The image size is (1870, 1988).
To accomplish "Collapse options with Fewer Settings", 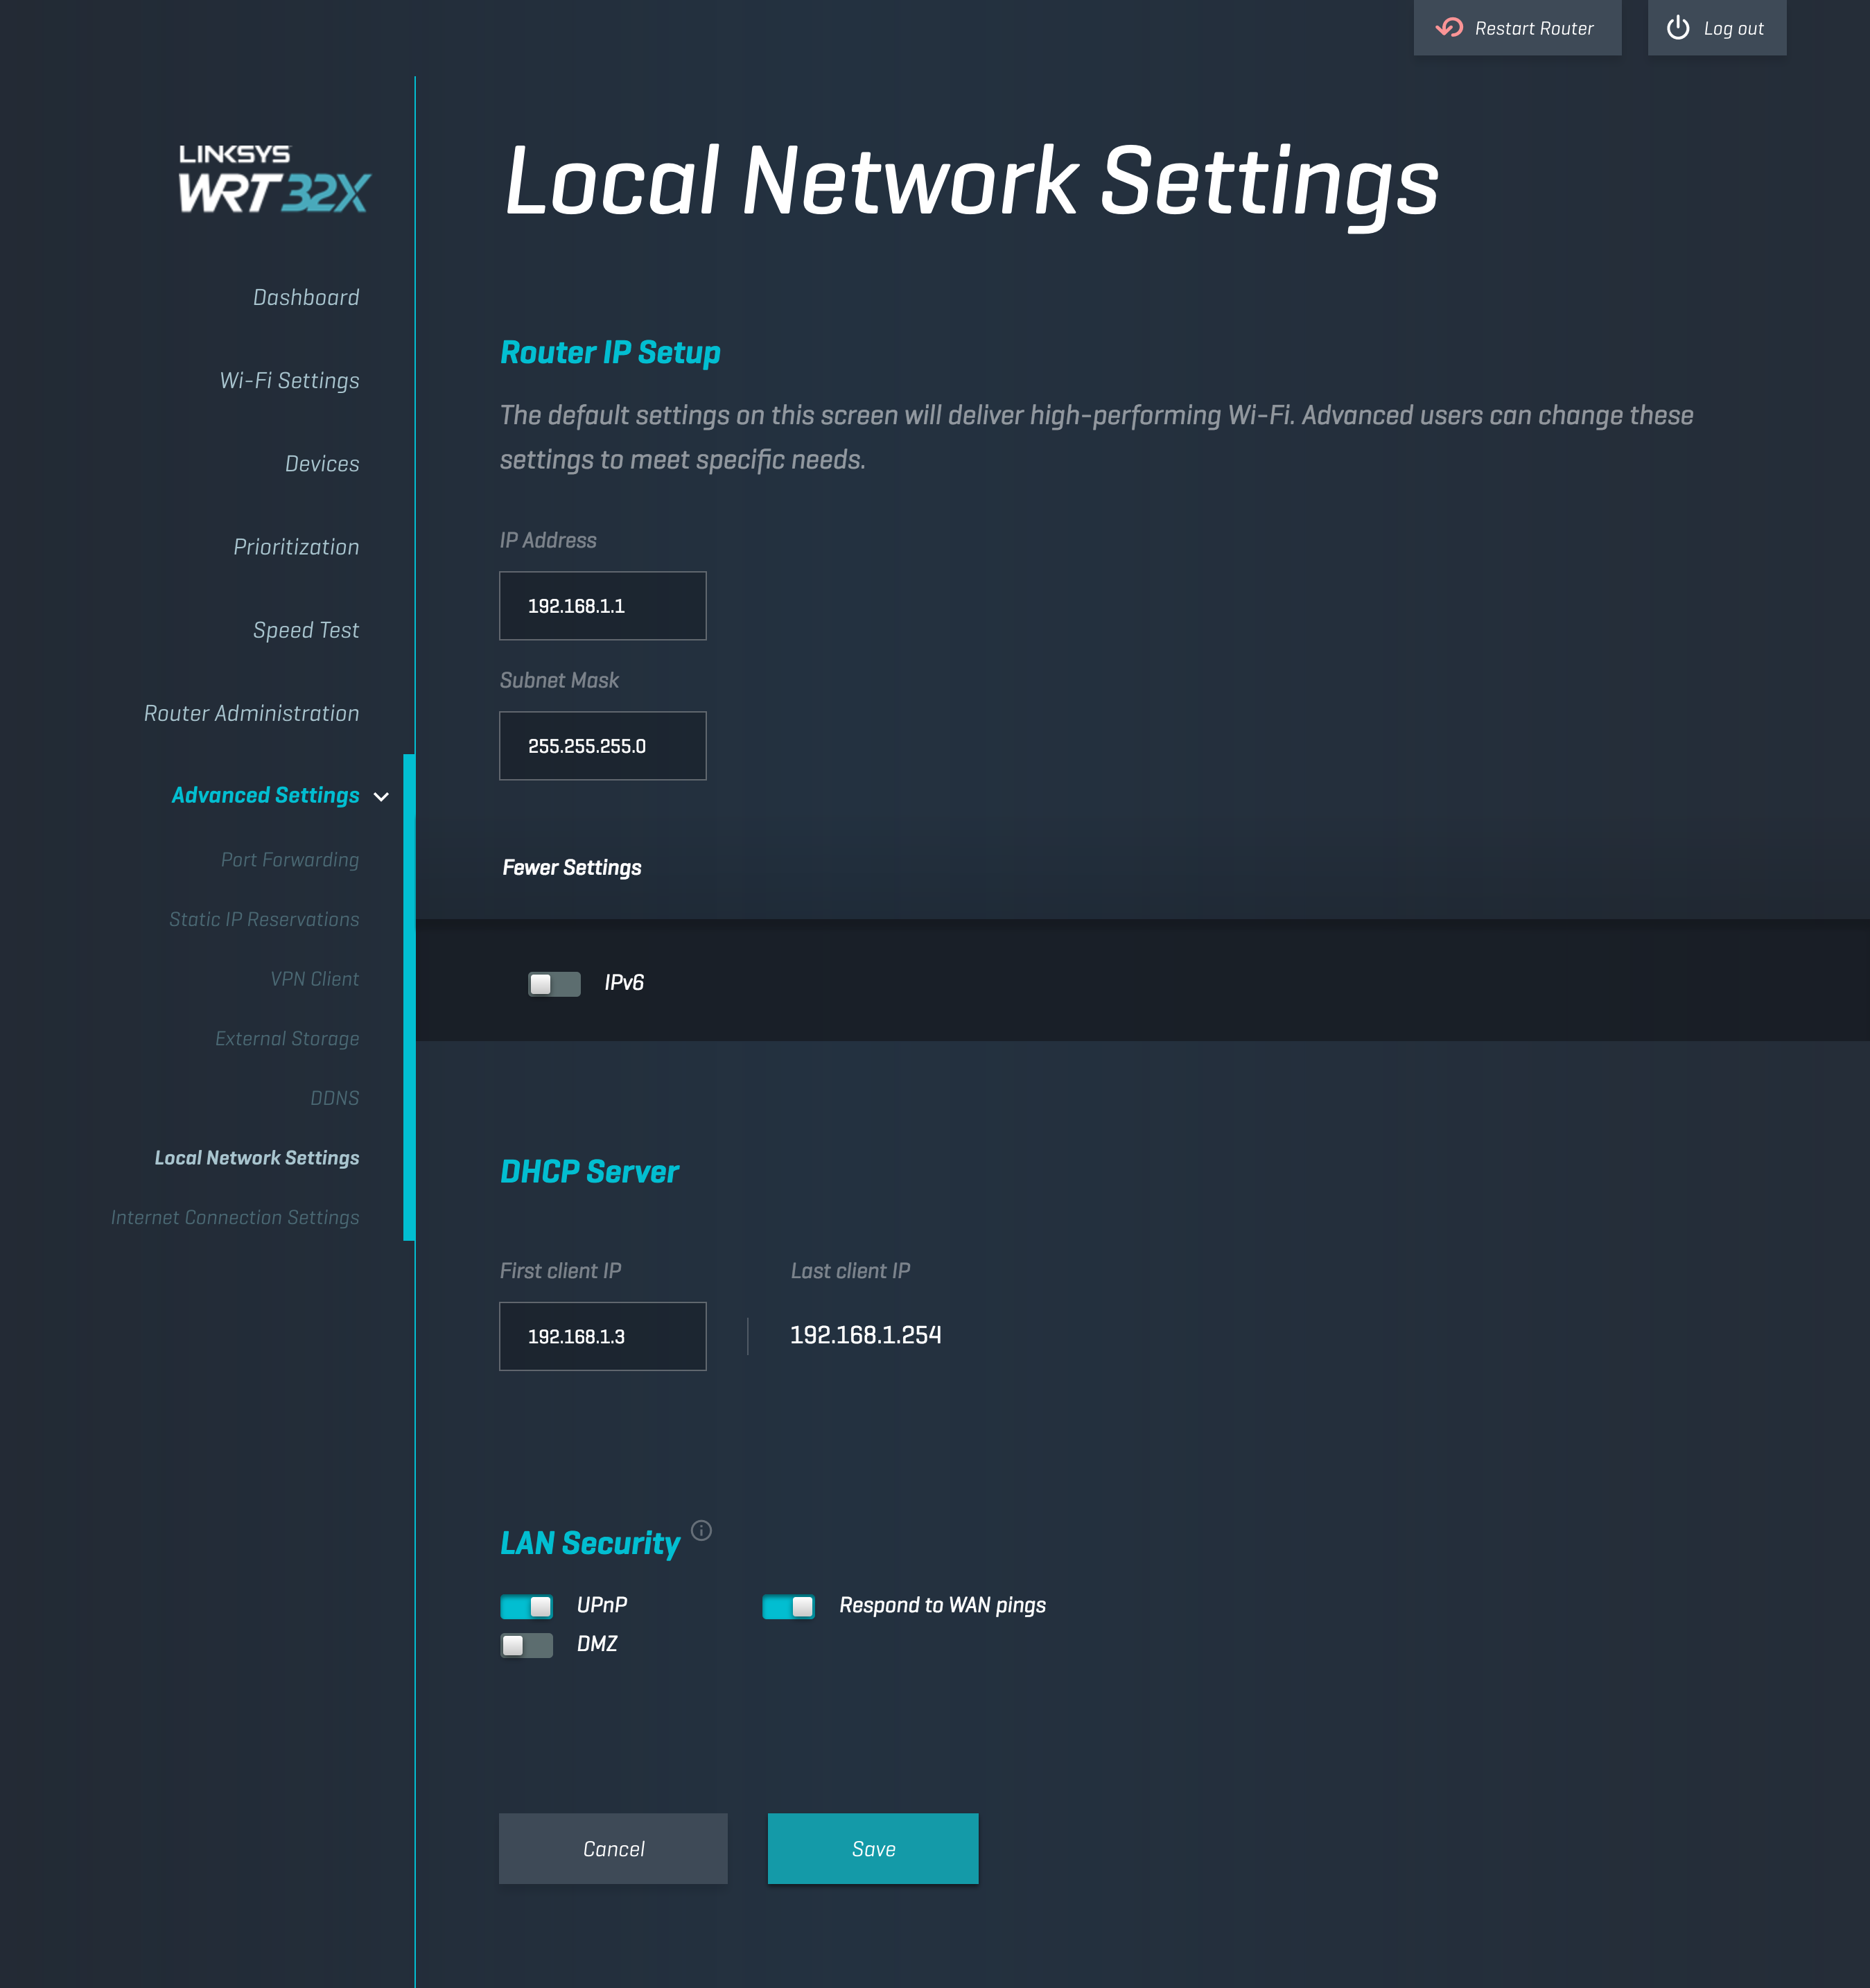I will (x=572, y=868).
